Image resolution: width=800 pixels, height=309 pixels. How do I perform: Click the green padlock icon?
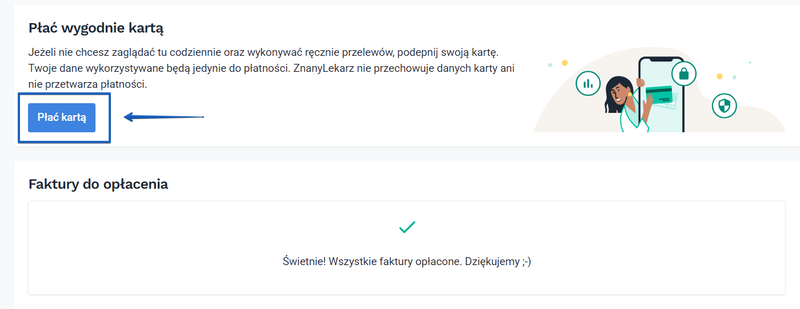pos(683,72)
